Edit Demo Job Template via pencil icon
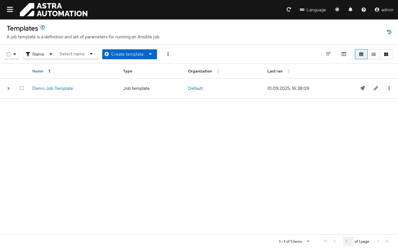Viewport: 398px width, 248px height. (x=376, y=88)
